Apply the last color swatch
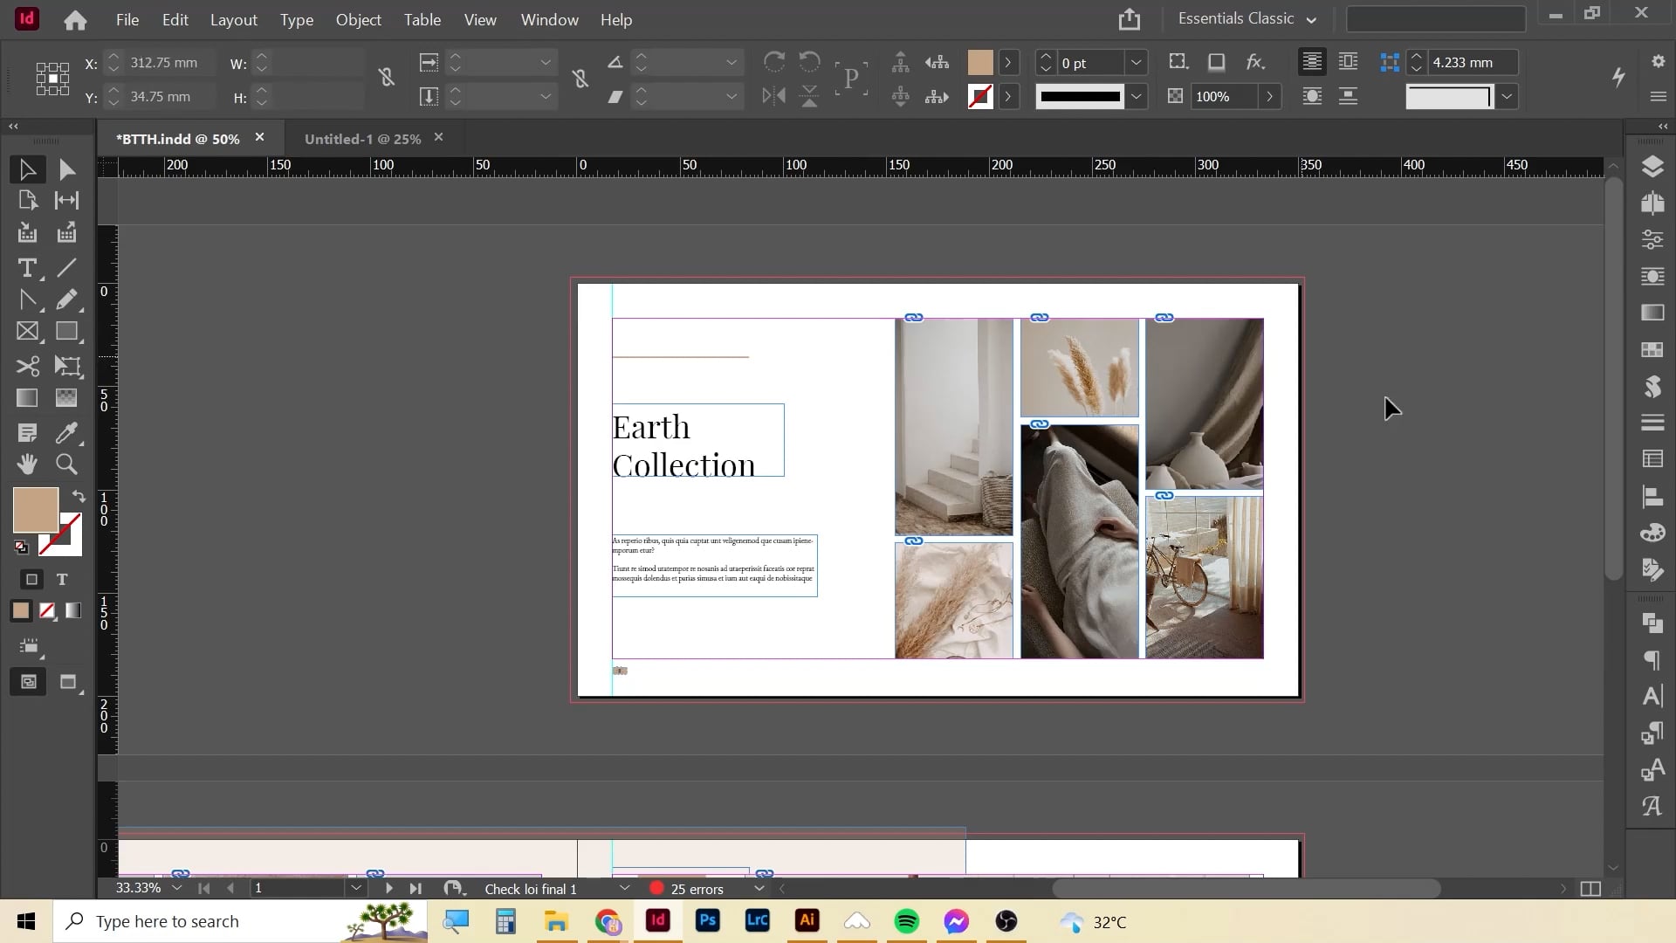 pos(21,611)
